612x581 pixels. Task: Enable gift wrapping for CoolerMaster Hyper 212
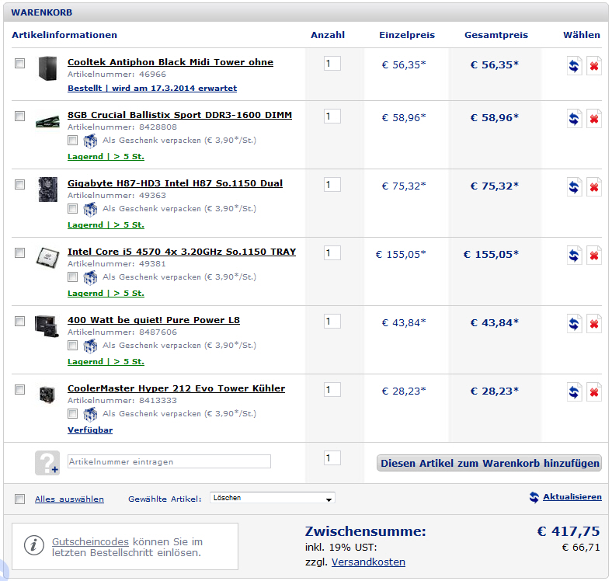pos(72,413)
